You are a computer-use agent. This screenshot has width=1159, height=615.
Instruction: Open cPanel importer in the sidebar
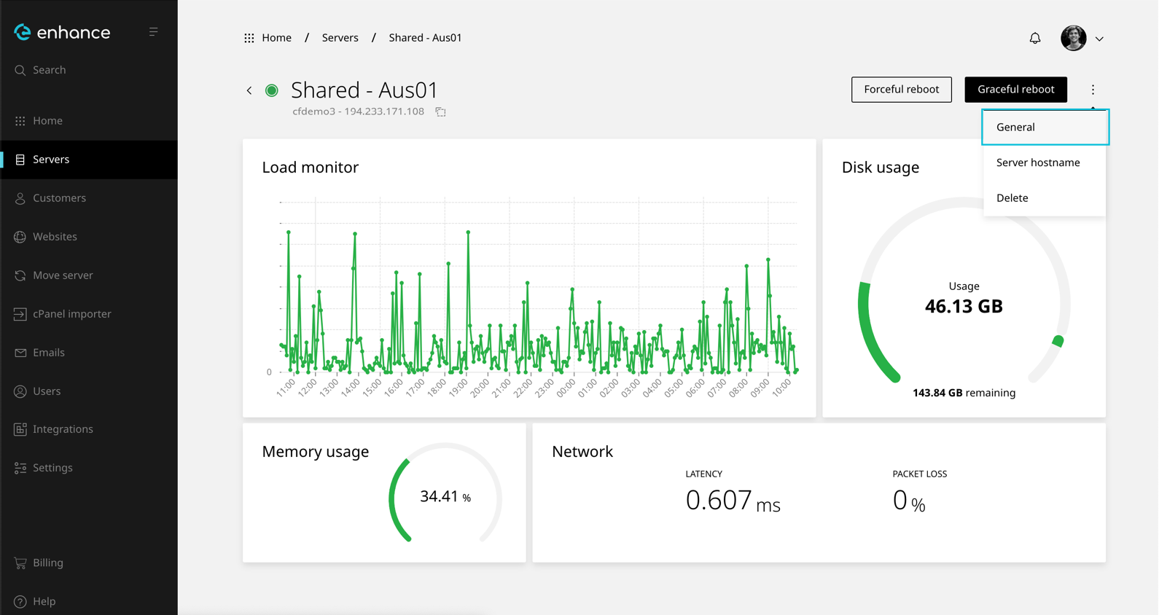coord(71,314)
